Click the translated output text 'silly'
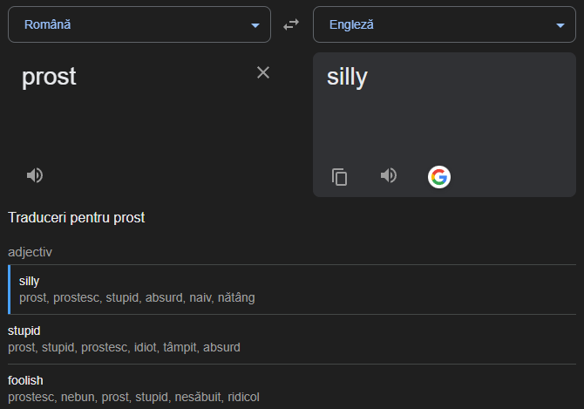The image size is (584, 409). (x=347, y=78)
